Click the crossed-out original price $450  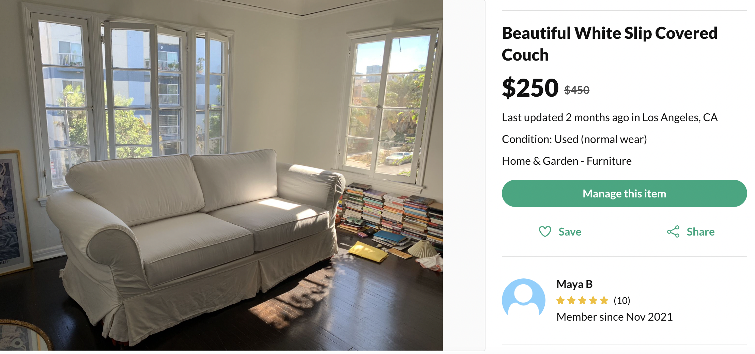pyautogui.click(x=577, y=90)
